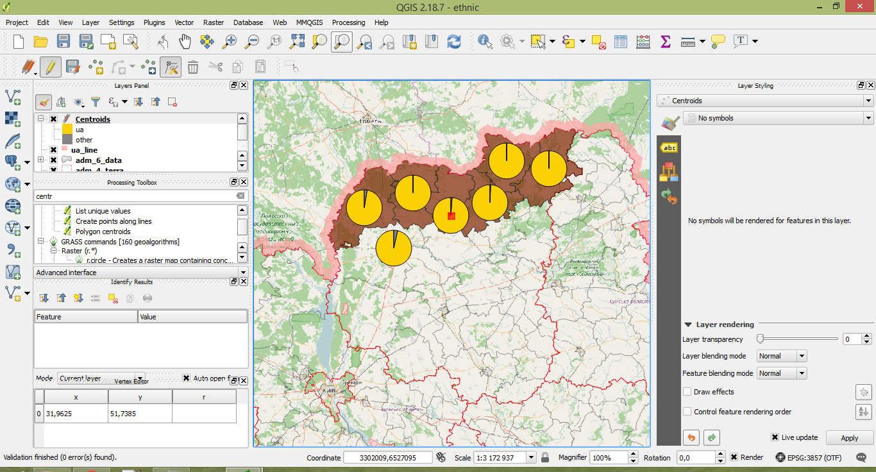Click the Messages speech bubble icon
The image size is (876, 472).
pyautogui.click(x=862, y=457)
